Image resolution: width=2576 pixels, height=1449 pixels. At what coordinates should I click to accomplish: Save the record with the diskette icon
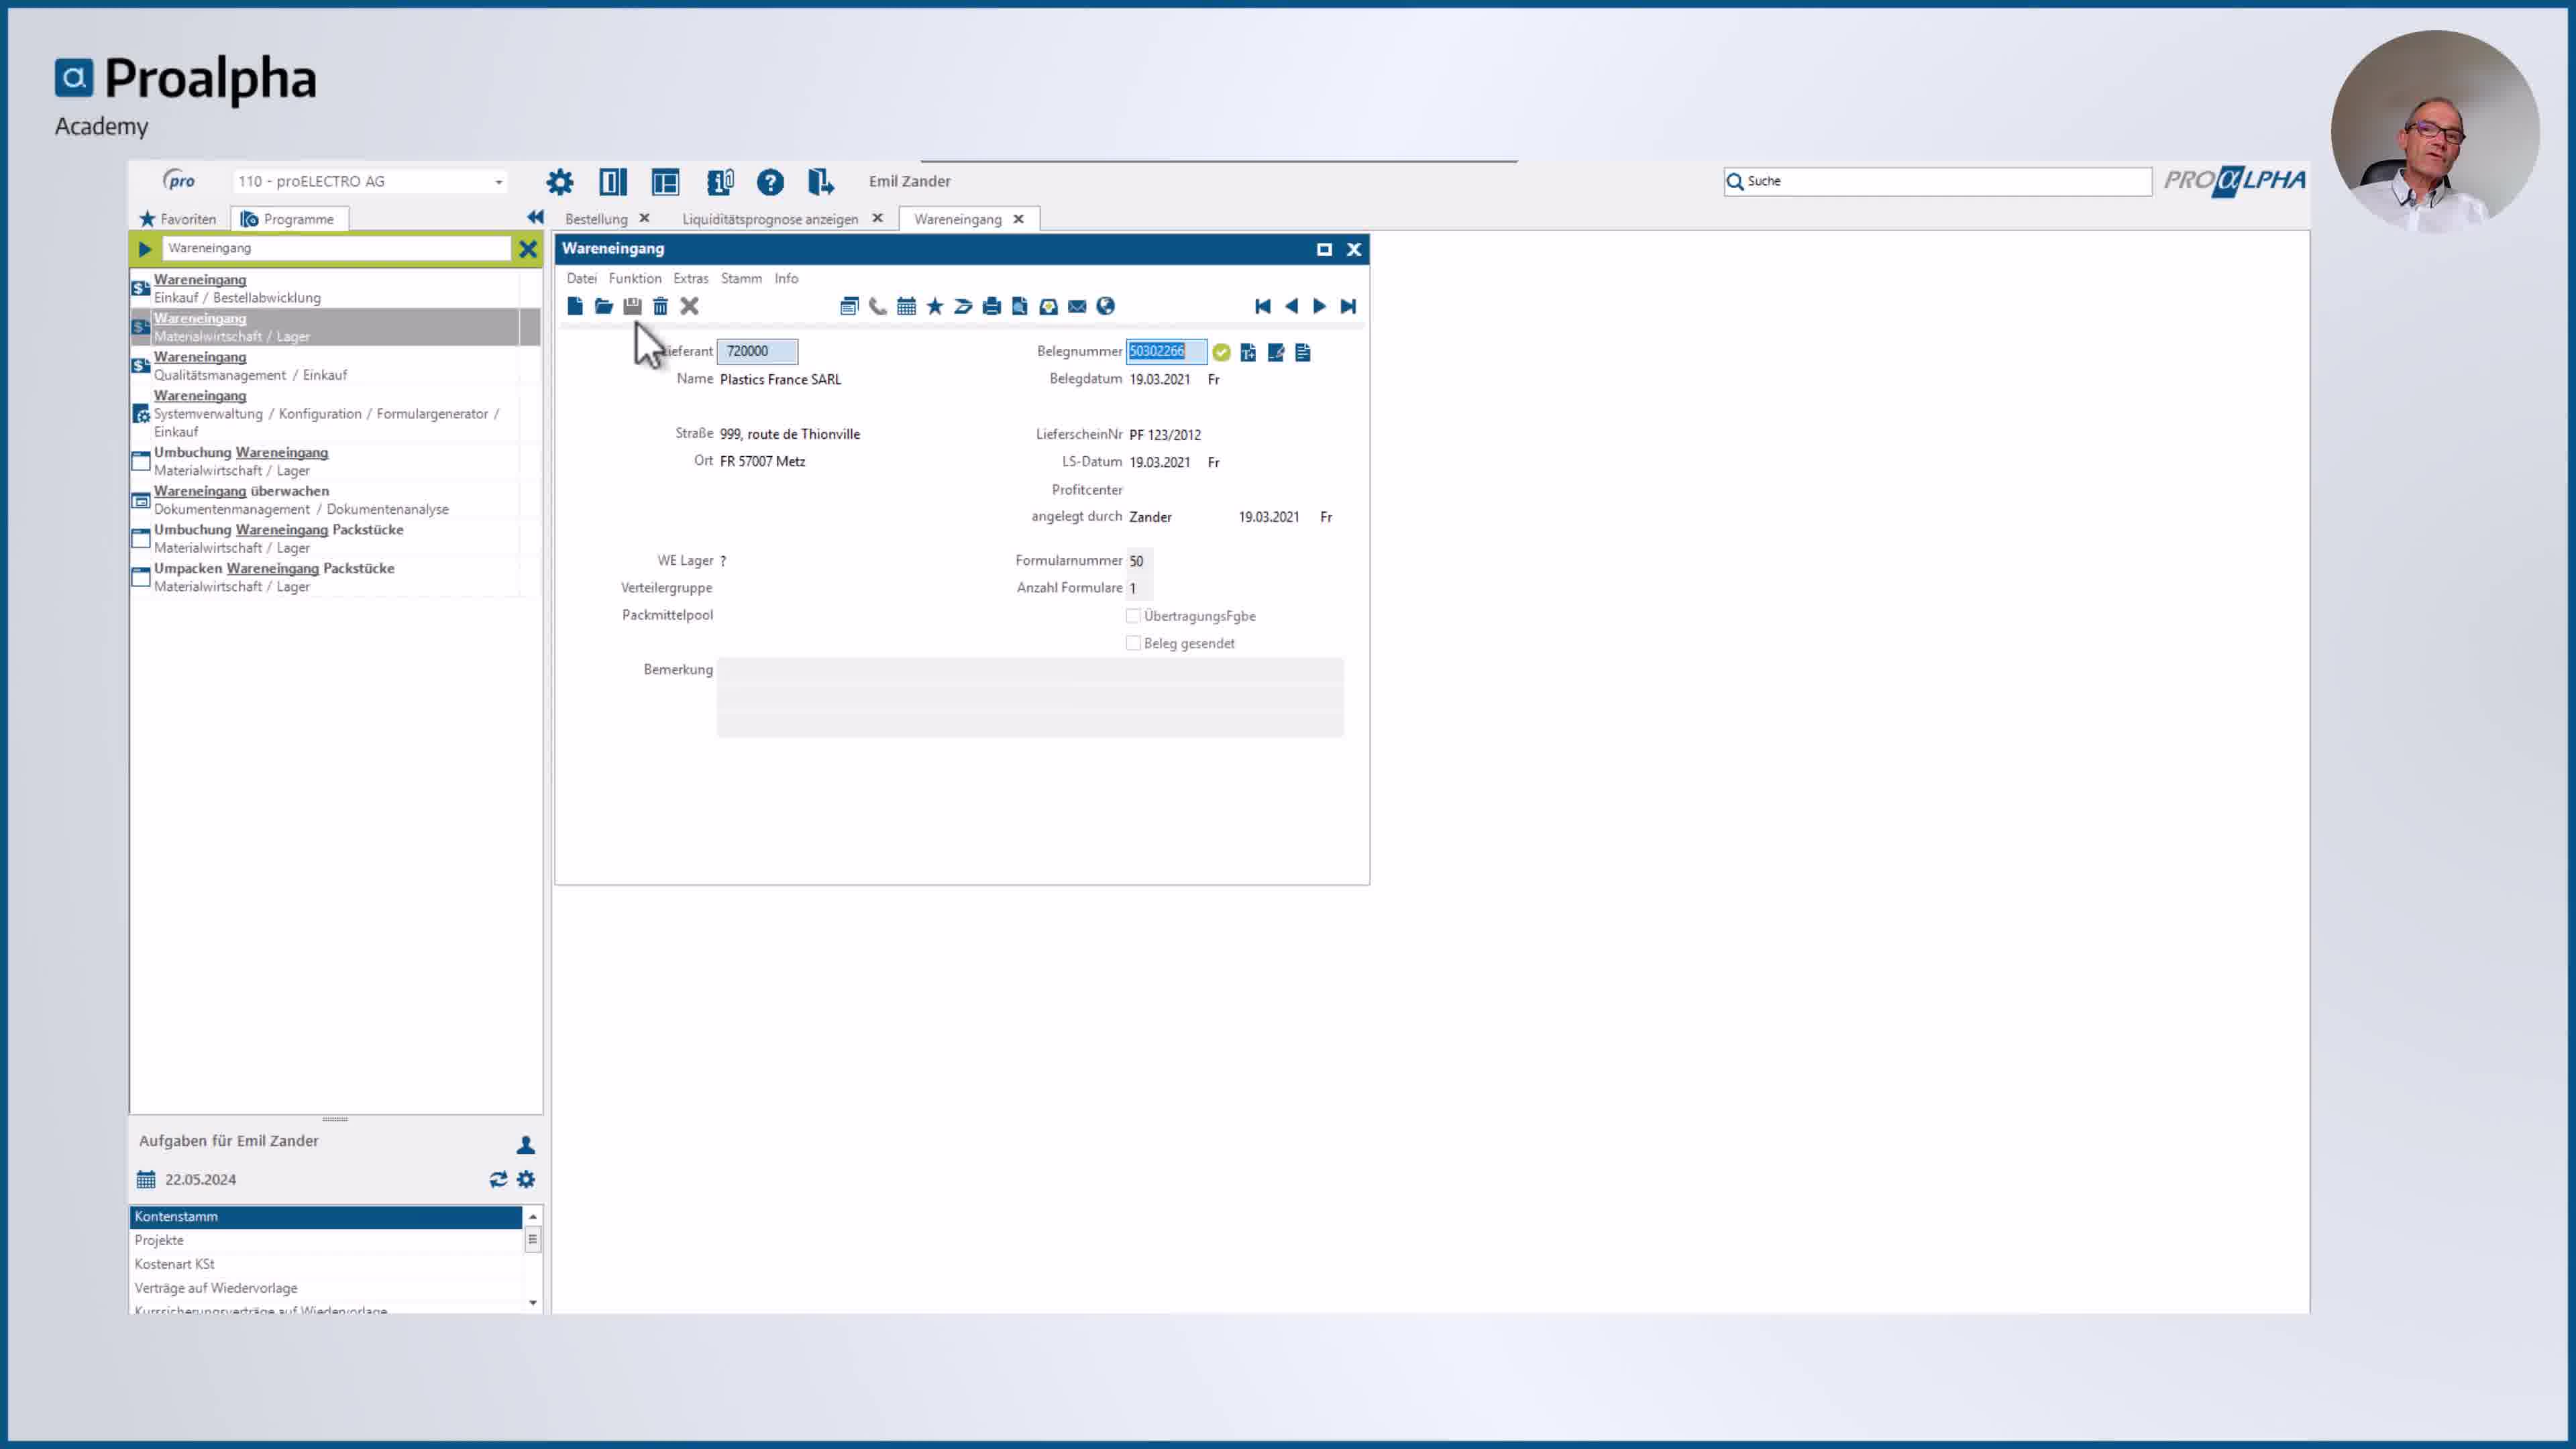(x=632, y=306)
